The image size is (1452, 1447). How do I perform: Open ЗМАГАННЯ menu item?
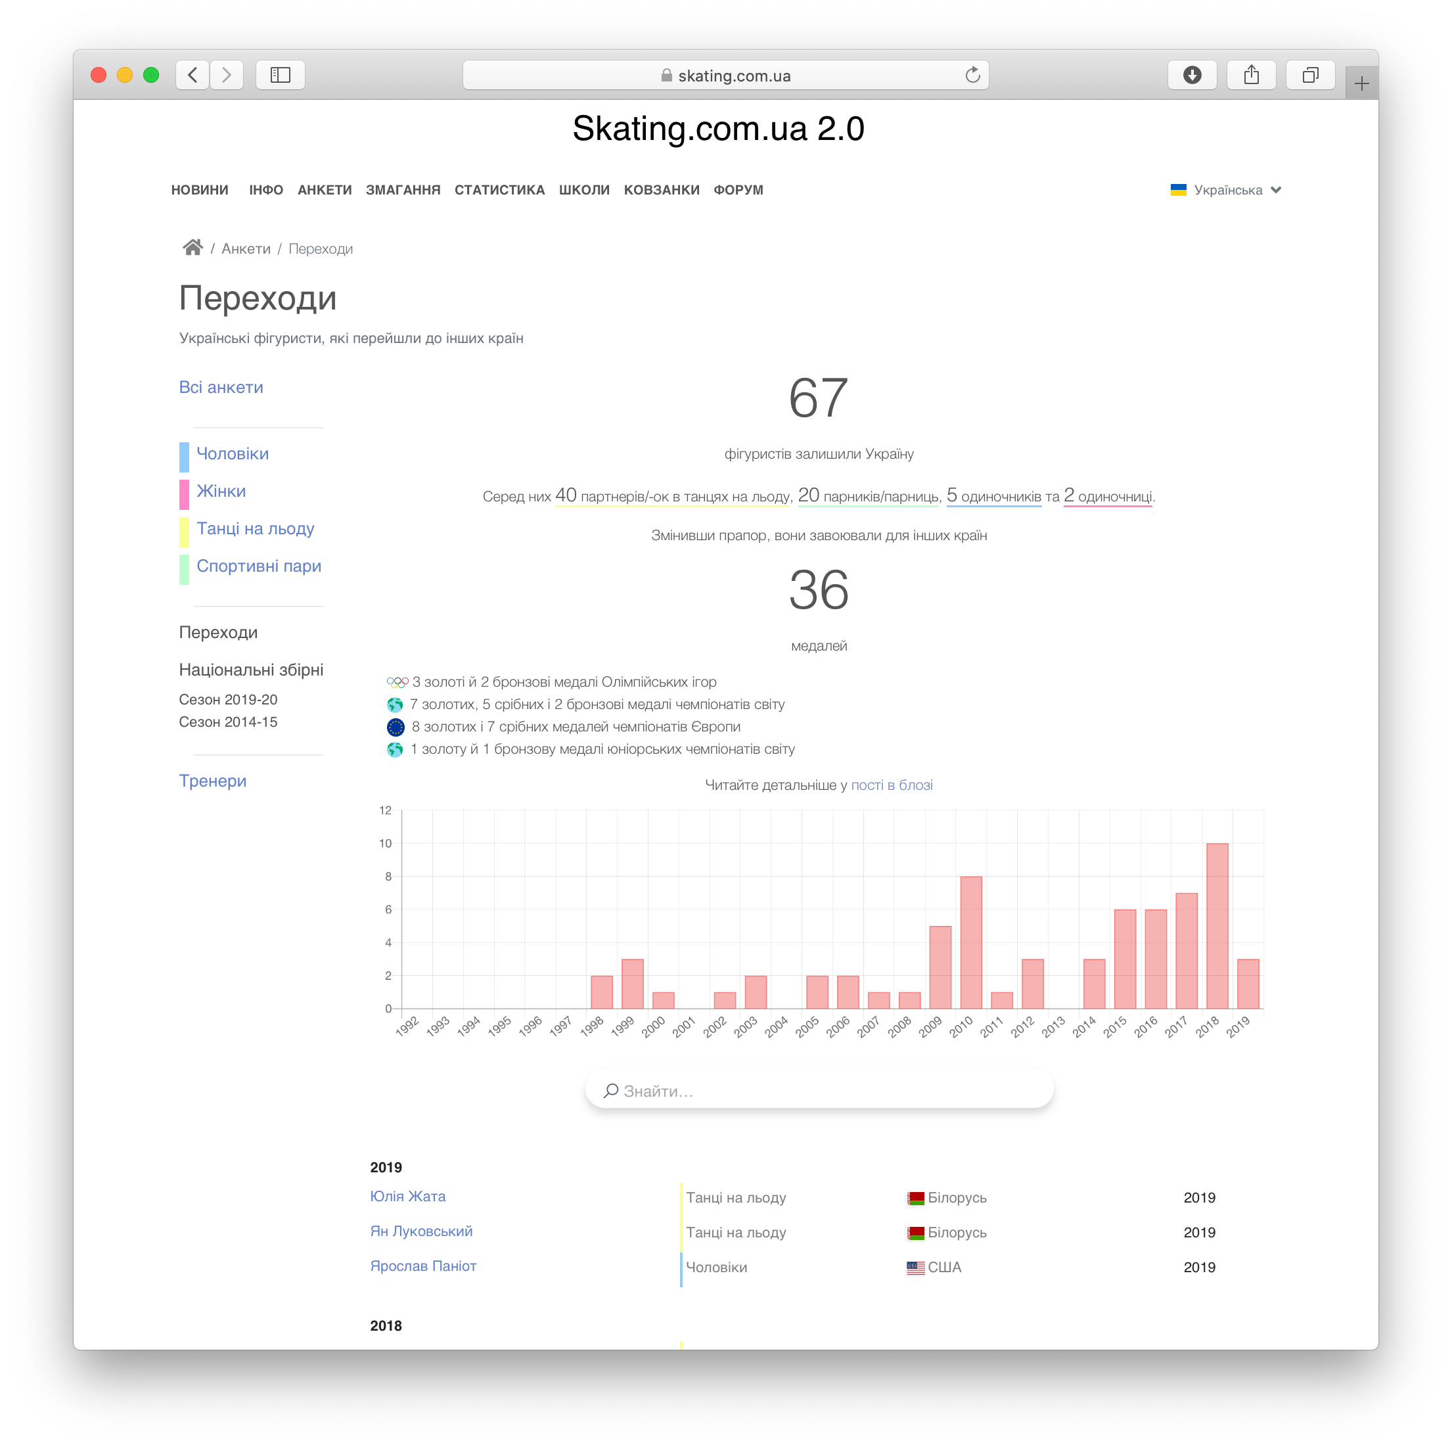(x=403, y=190)
